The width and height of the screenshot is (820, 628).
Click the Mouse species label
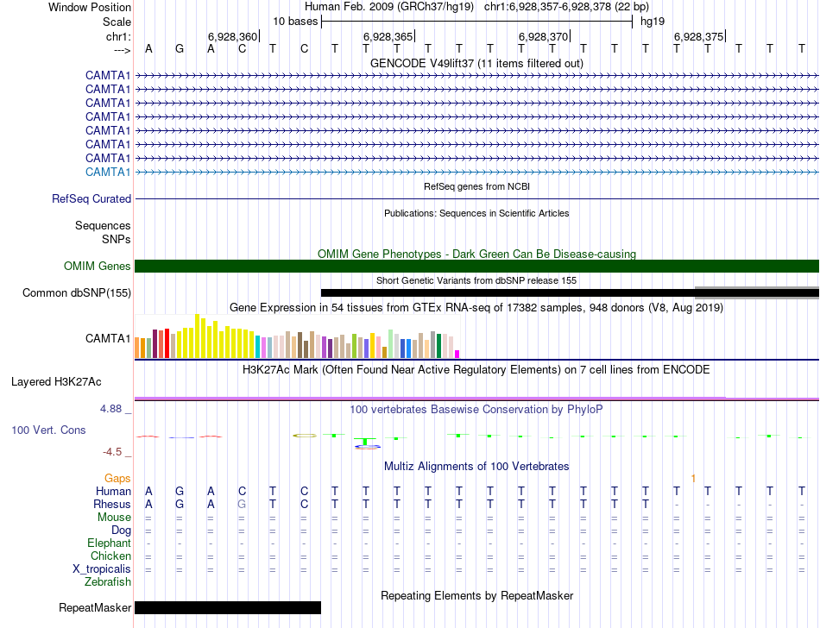pos(114,518)
